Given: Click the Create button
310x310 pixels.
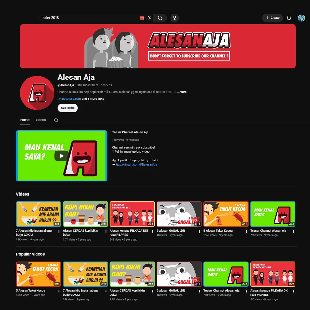Looking at the screenshot, I should [x=272, y=18].
